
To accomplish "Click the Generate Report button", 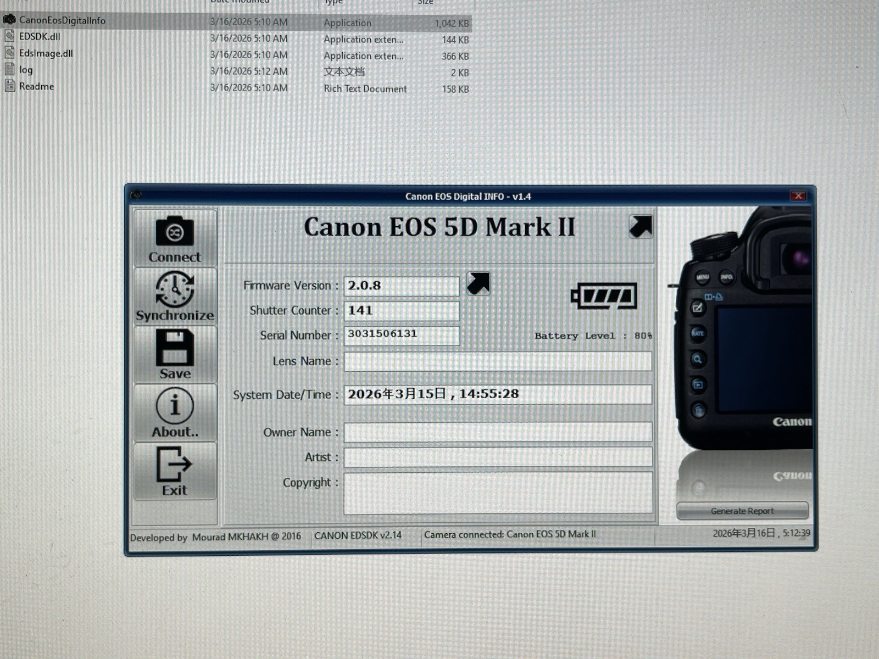I will (x=742, y=511).
